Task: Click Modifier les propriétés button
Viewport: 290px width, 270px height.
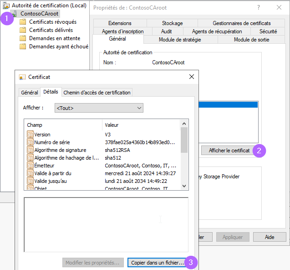Action: 93,263
